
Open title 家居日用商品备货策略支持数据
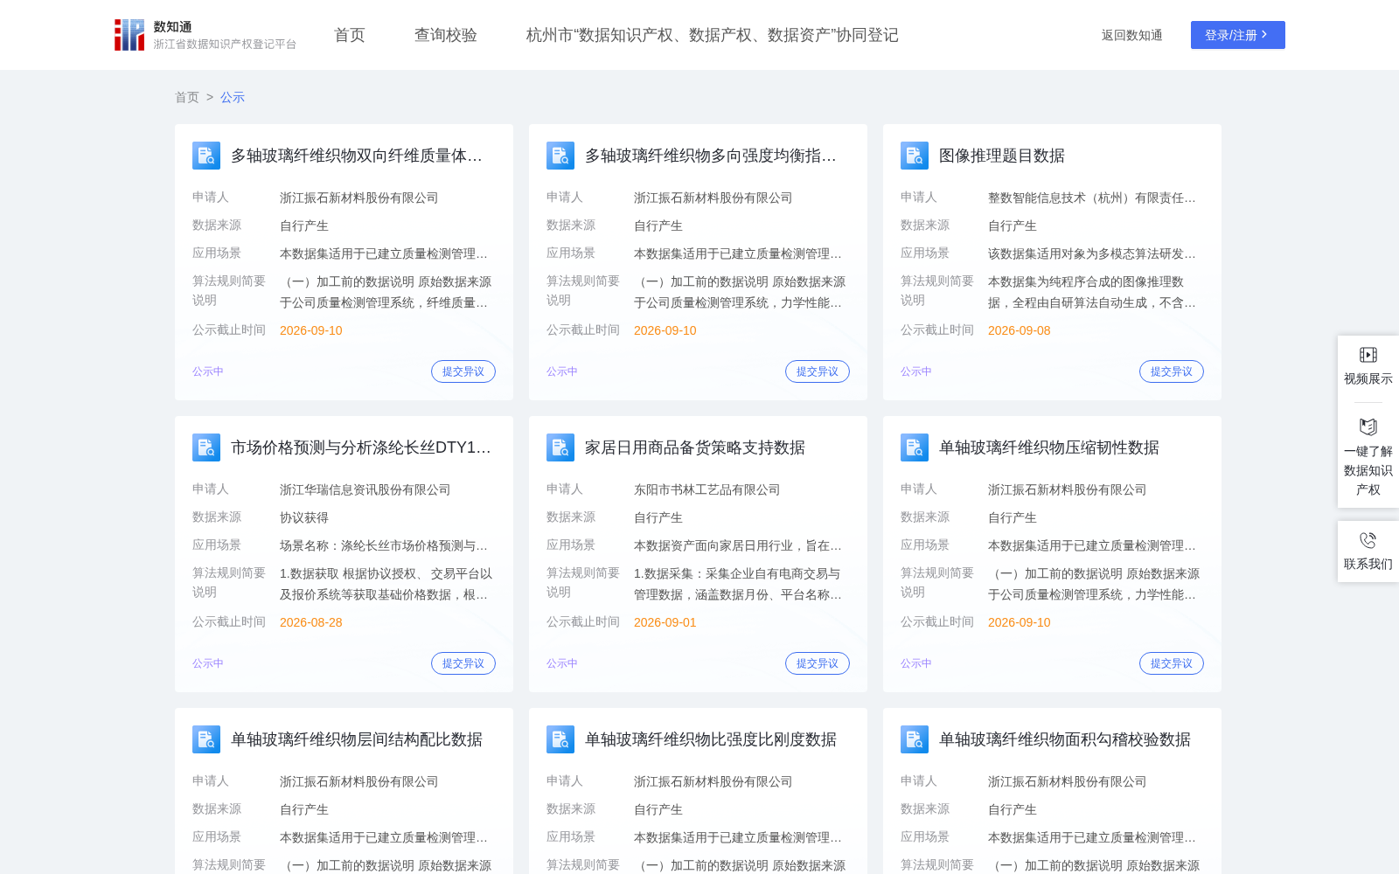point(695,447)
